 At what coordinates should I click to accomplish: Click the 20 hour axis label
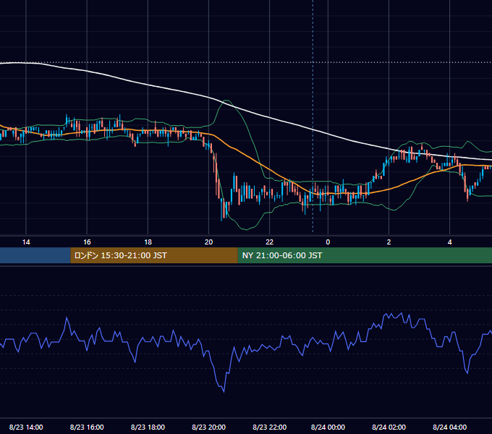pos(208,242)
